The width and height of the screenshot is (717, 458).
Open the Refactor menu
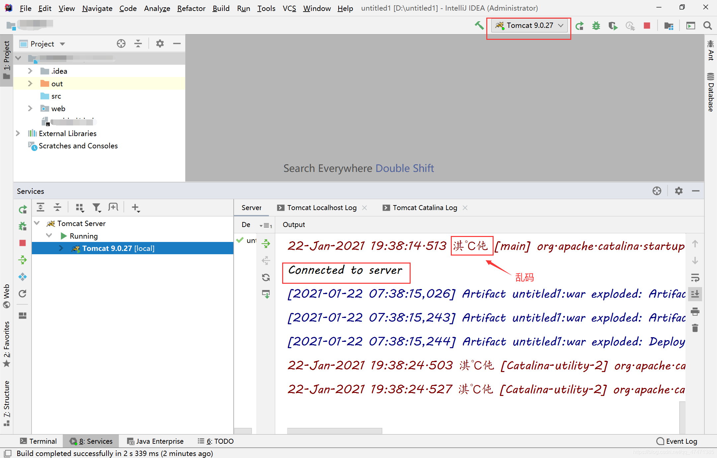(x=191, y=8)
